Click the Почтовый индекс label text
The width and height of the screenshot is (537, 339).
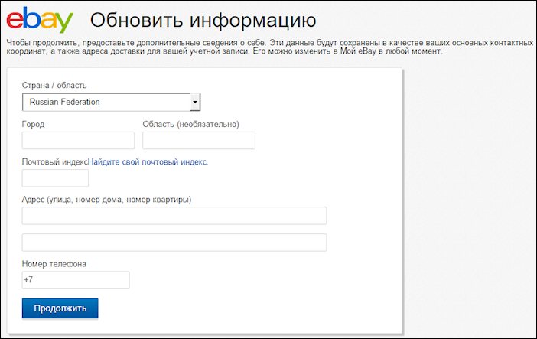55,161
